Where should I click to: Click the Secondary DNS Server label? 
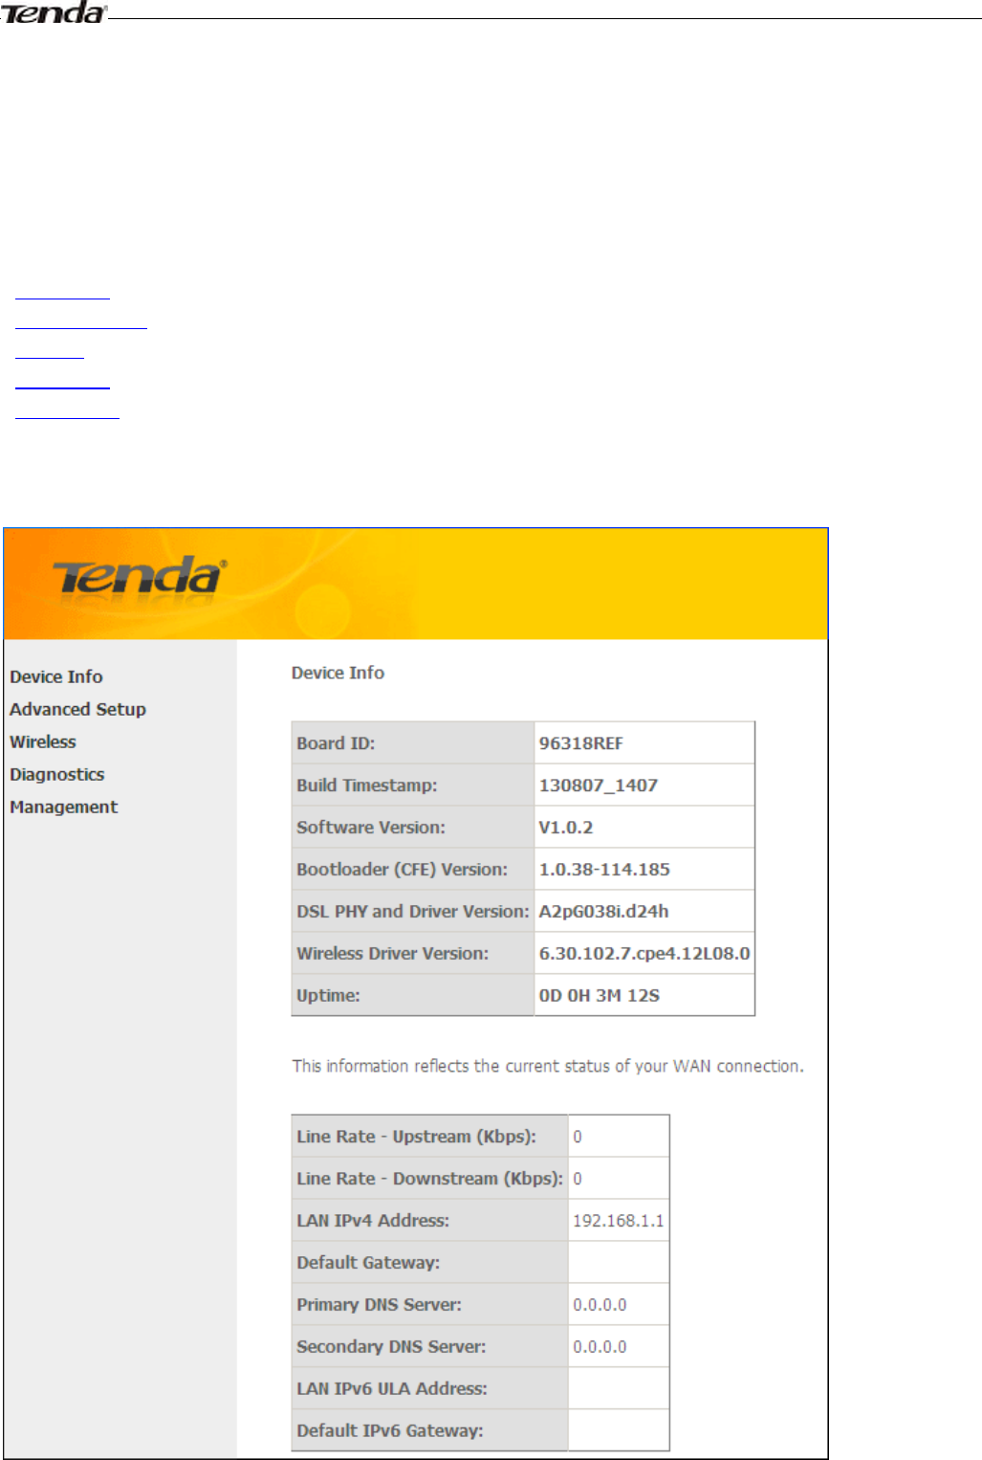(x=391, y=1347)
